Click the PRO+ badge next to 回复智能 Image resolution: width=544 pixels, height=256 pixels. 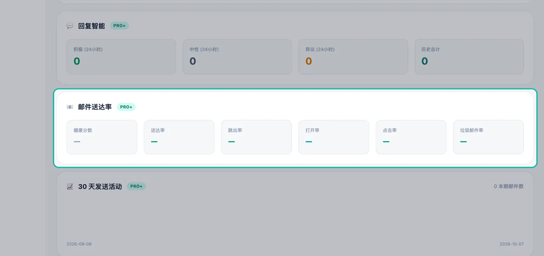coord(119,26)
